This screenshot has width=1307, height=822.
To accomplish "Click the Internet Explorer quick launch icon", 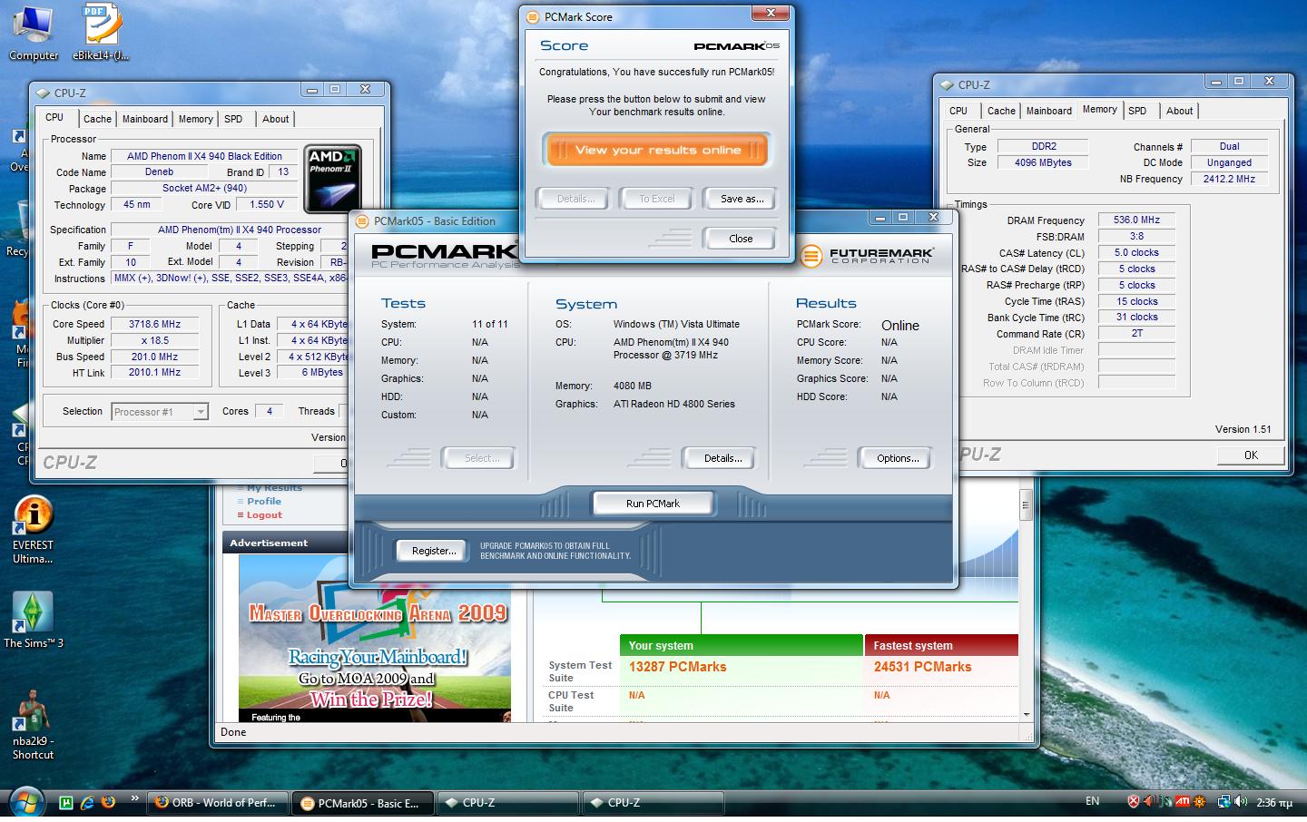I will [x=88, y=802].
